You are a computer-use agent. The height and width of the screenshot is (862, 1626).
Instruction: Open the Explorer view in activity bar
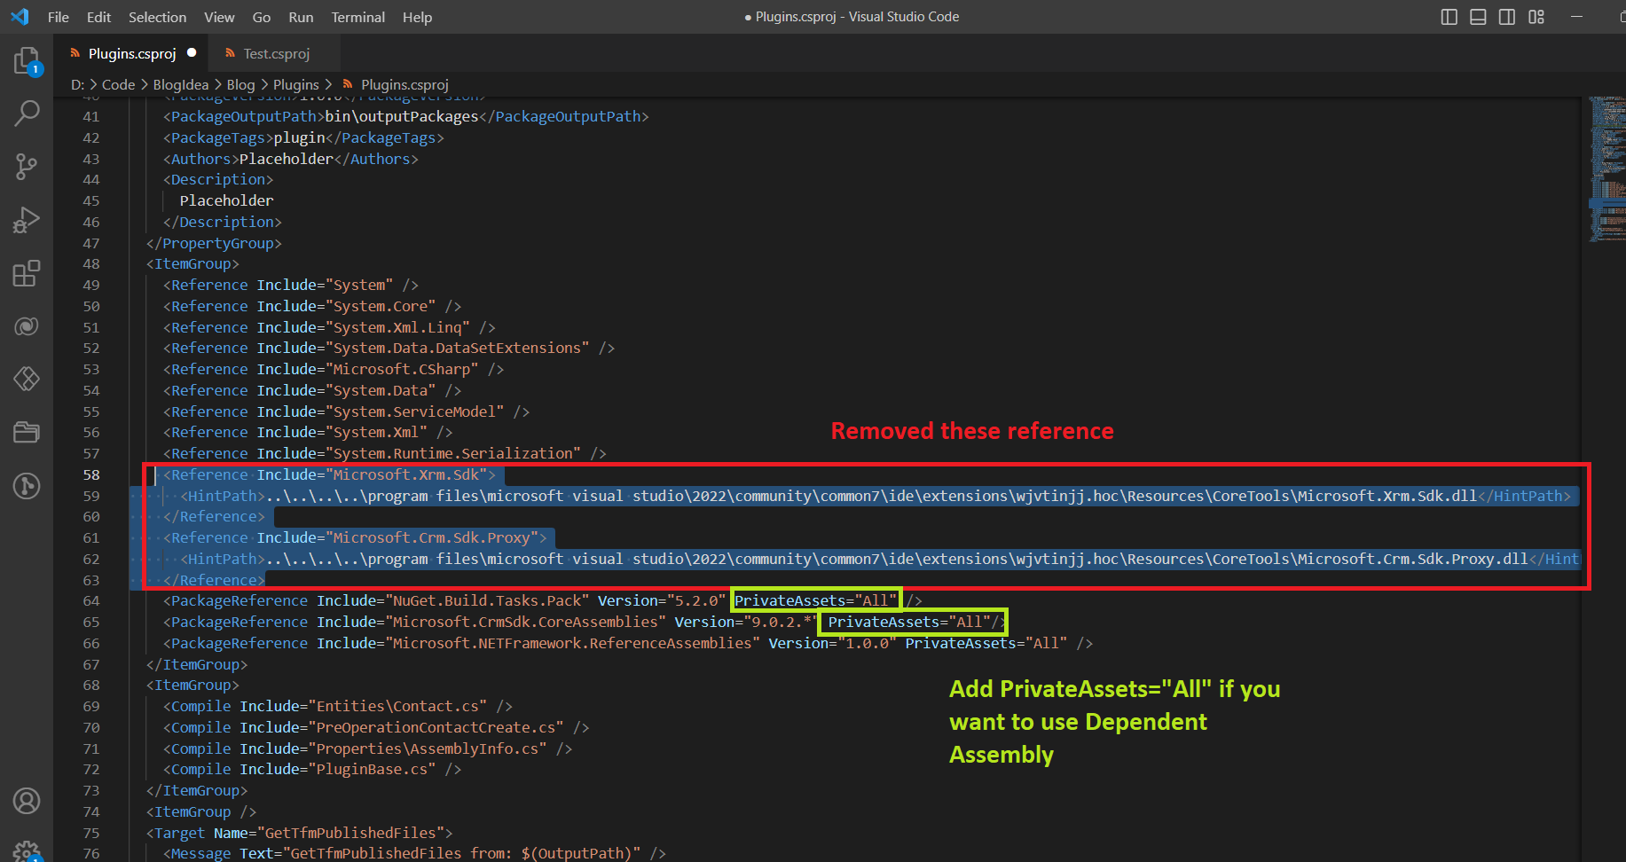pos(27,60)
